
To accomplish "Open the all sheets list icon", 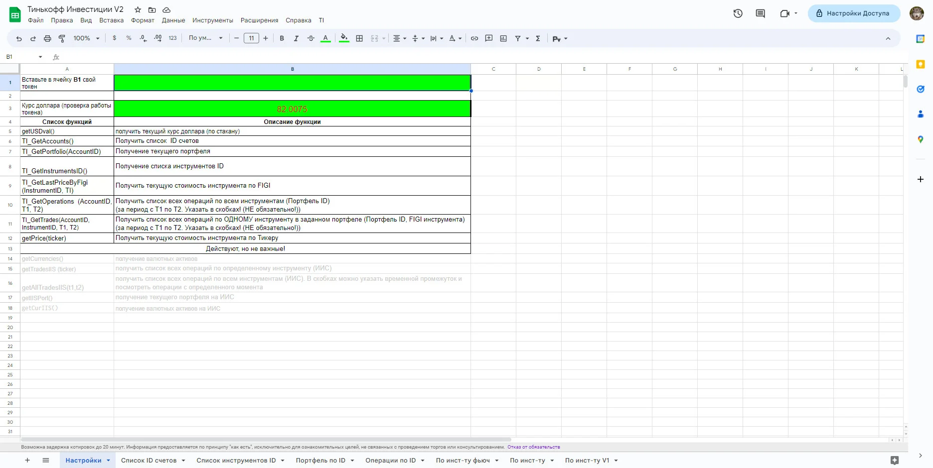I will [46, 461].
